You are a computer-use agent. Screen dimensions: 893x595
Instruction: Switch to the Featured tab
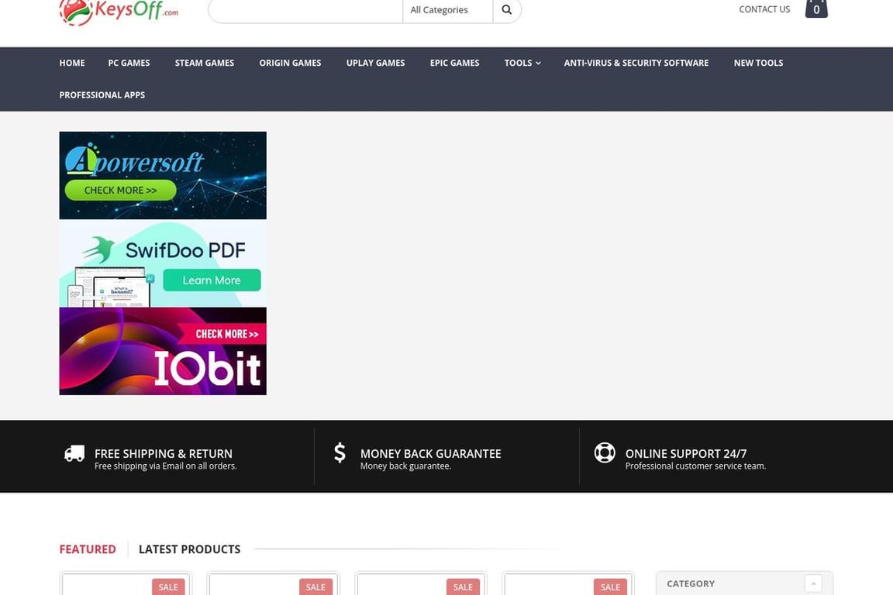(87, 549)
